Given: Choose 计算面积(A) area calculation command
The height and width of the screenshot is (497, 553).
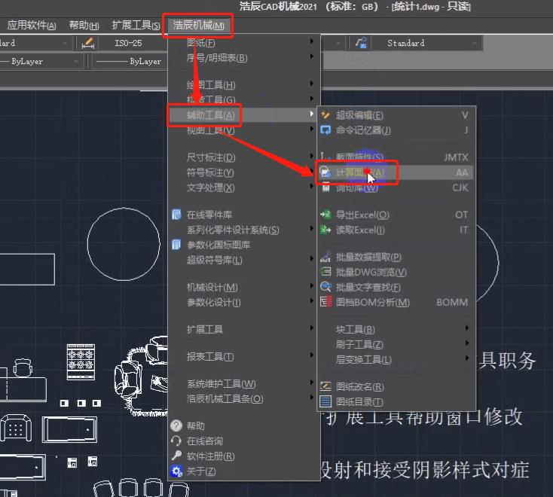Looking at the screenshot, I should pos(396,172).
